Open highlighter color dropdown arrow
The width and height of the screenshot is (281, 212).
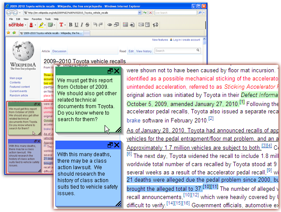pyautogui.click(x=45, y=25)
